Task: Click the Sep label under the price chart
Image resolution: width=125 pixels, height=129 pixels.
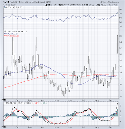Action: pyautogui.click(x=110, y=100)
